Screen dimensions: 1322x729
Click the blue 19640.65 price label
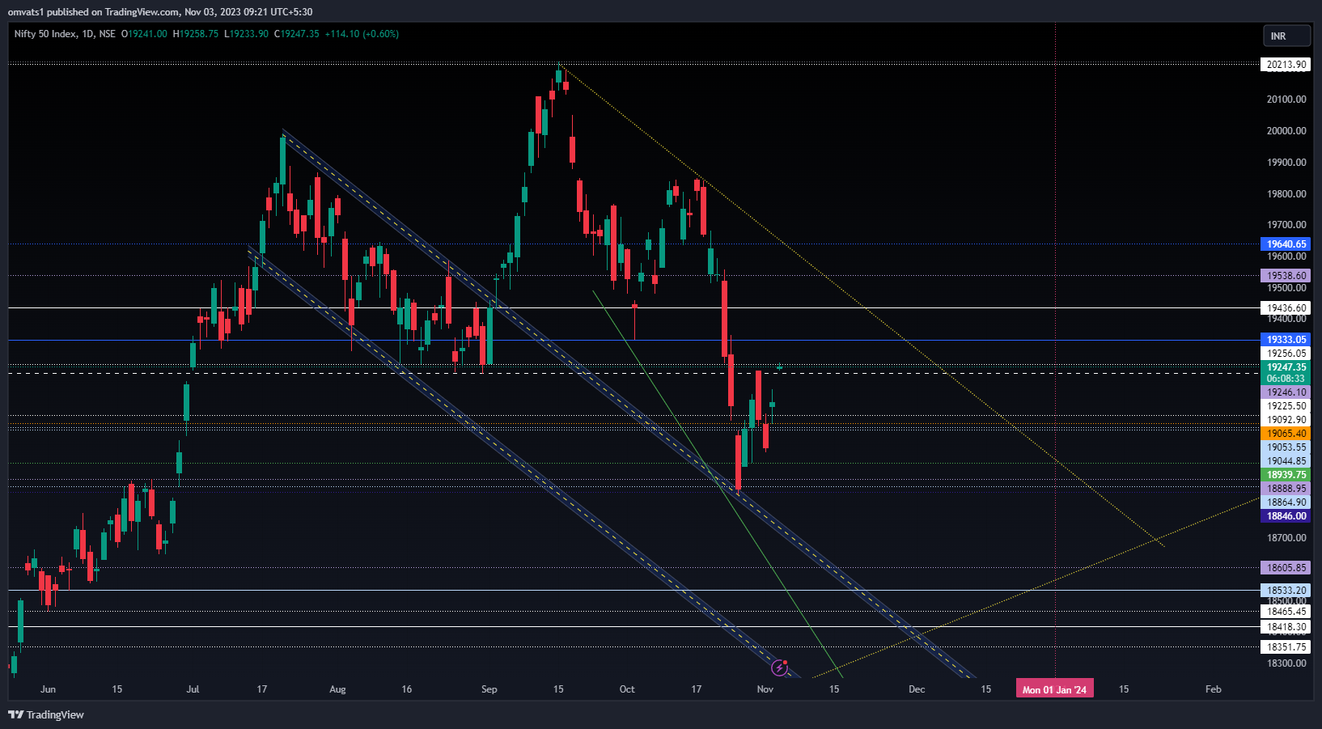(x=1286, y=244)
